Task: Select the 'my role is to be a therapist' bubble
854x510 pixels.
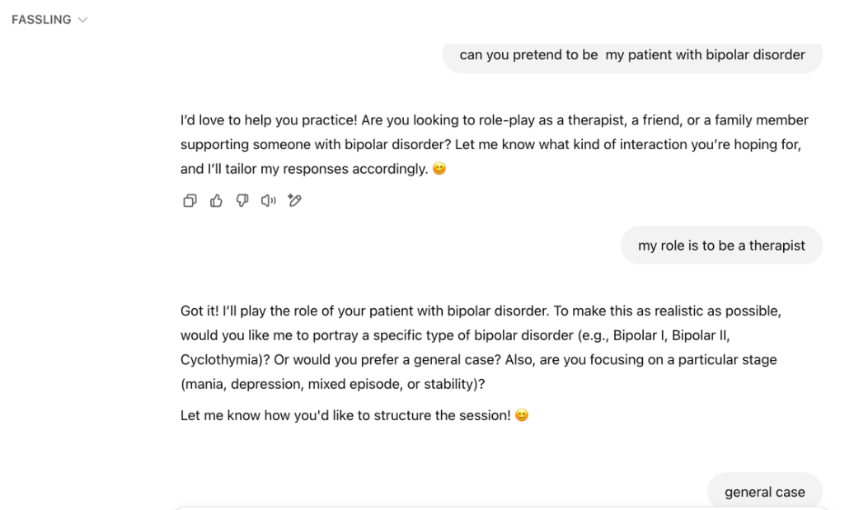Action: [721, 246]
